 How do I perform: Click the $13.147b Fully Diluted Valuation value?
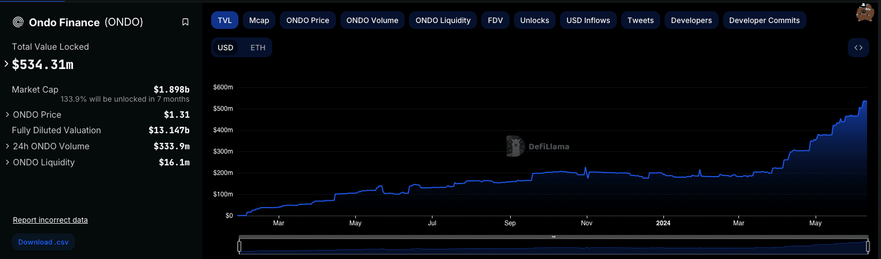pyautogui.click(x=169, y=130)
